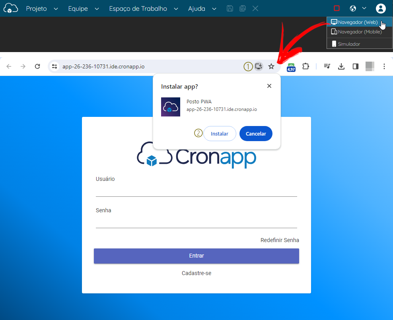Expand the Ajuda dropdown chevron
The image size is (393, 320).
coord(214,9)
